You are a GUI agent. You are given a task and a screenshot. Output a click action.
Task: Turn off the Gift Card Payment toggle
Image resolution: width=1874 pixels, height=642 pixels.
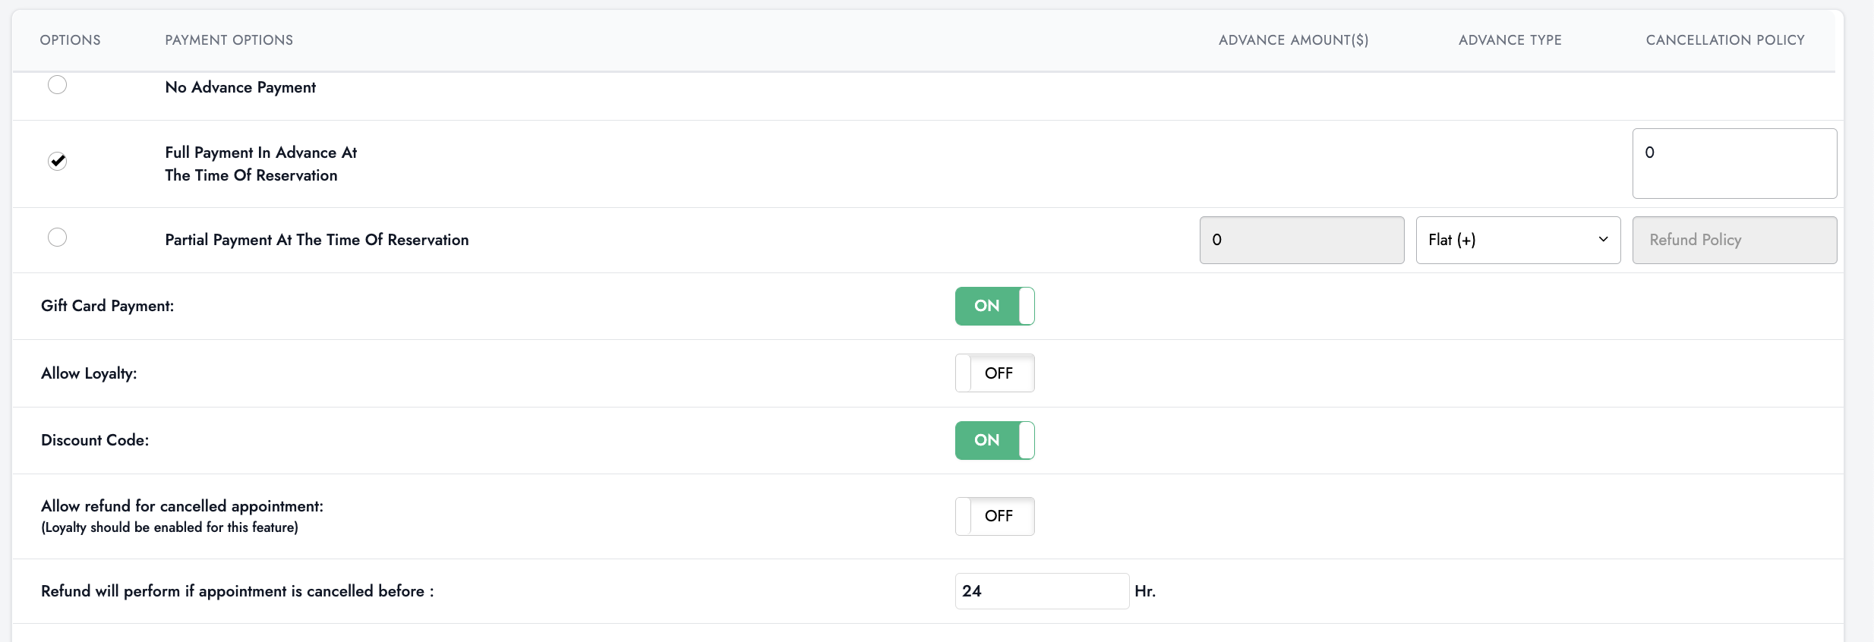coord(994,306)
